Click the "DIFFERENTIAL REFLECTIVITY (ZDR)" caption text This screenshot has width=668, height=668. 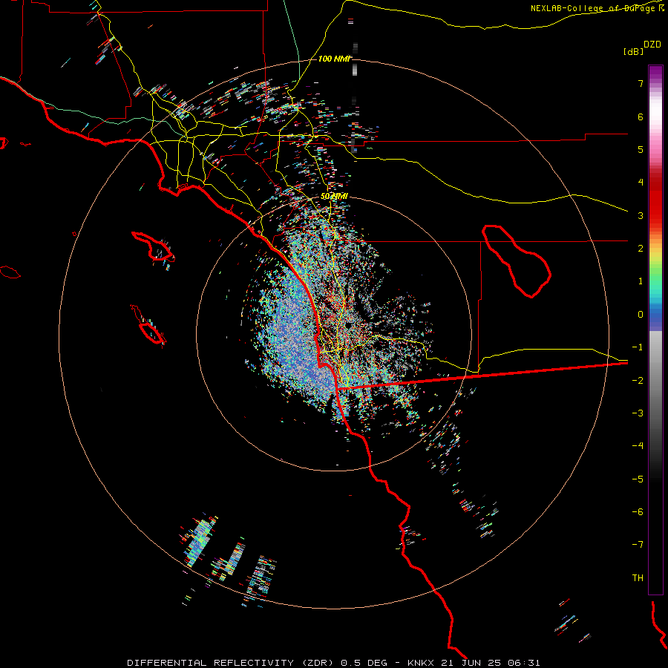[232, 663]
